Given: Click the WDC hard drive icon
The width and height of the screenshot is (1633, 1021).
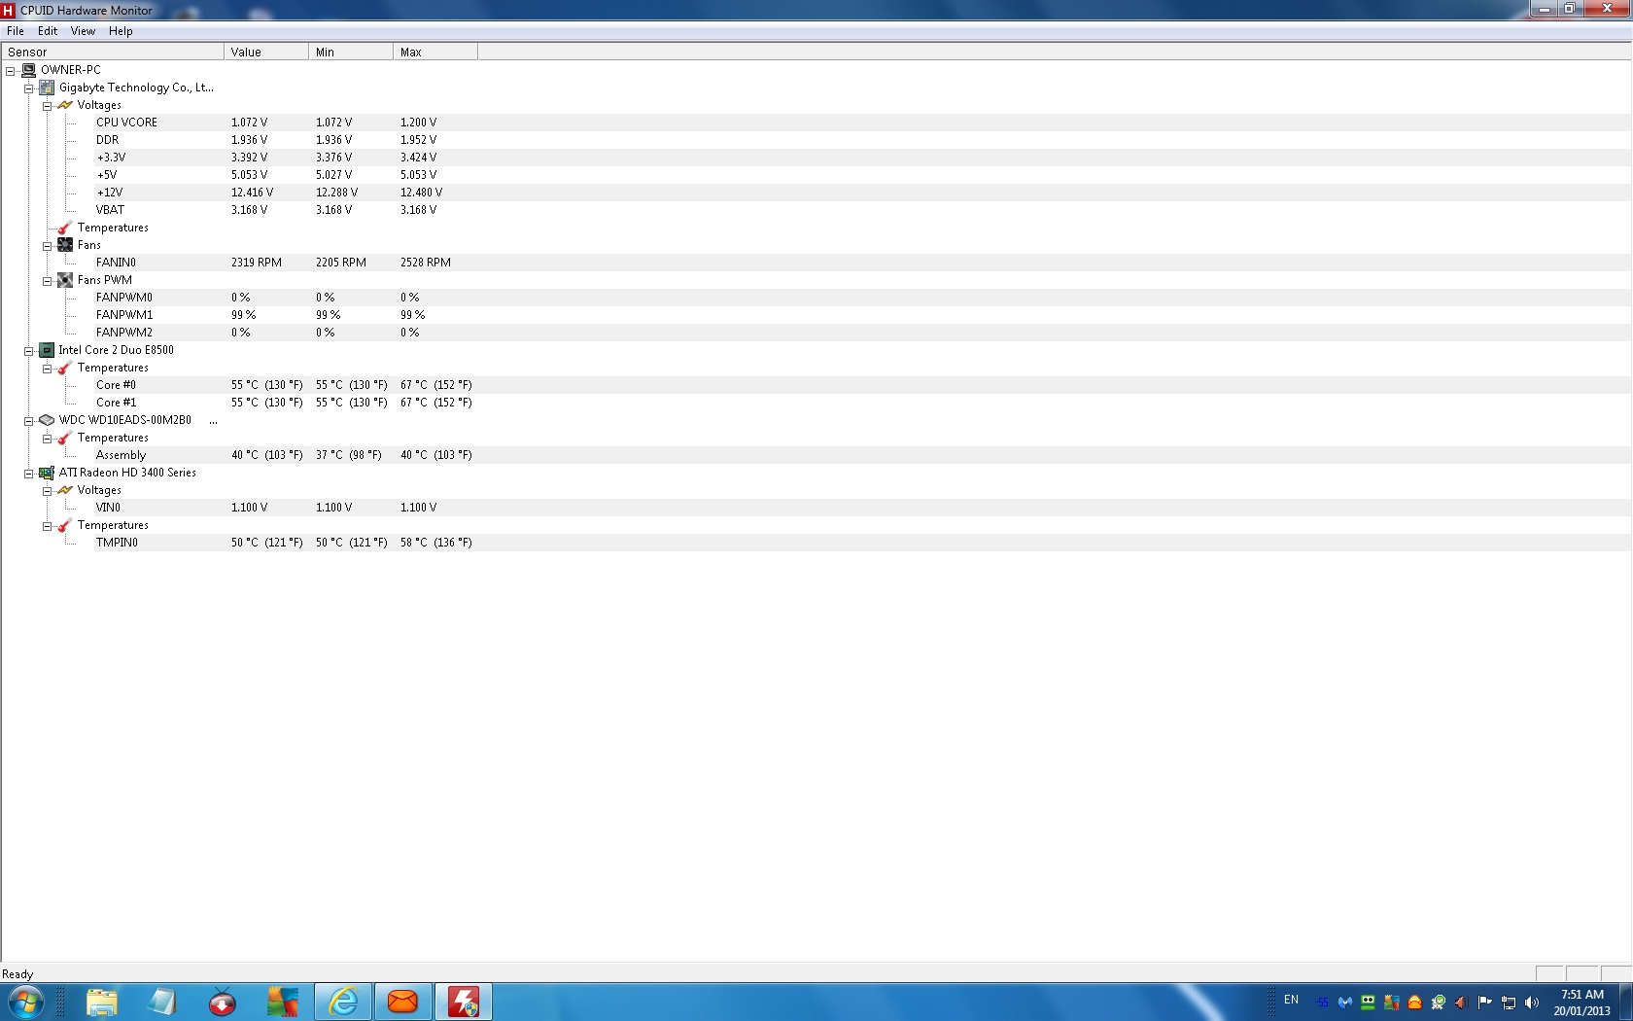Looking at the screenshot, I should click(47, 420).
